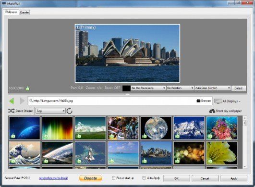Open the No Rotation dropdown

(180, 88)
